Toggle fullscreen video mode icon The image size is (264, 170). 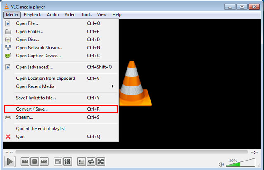[x=58, y=162]
